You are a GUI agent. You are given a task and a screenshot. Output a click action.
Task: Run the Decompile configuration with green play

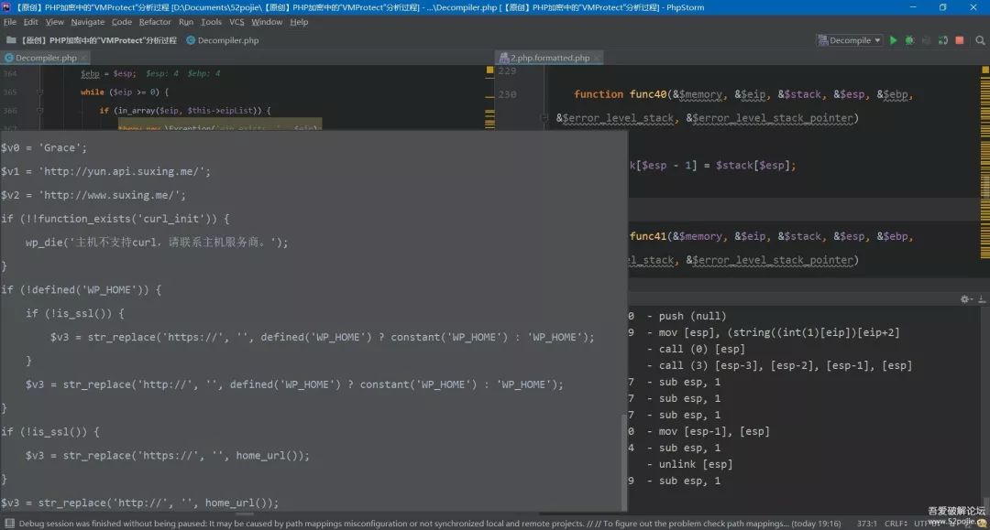893,40
